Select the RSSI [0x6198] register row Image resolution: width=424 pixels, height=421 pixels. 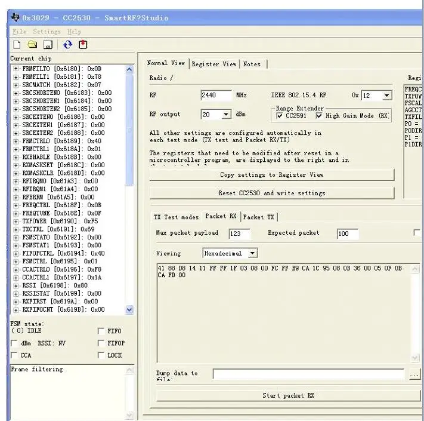[x=55, y=285]
